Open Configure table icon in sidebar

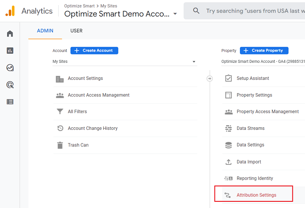(x=10, y=102)
